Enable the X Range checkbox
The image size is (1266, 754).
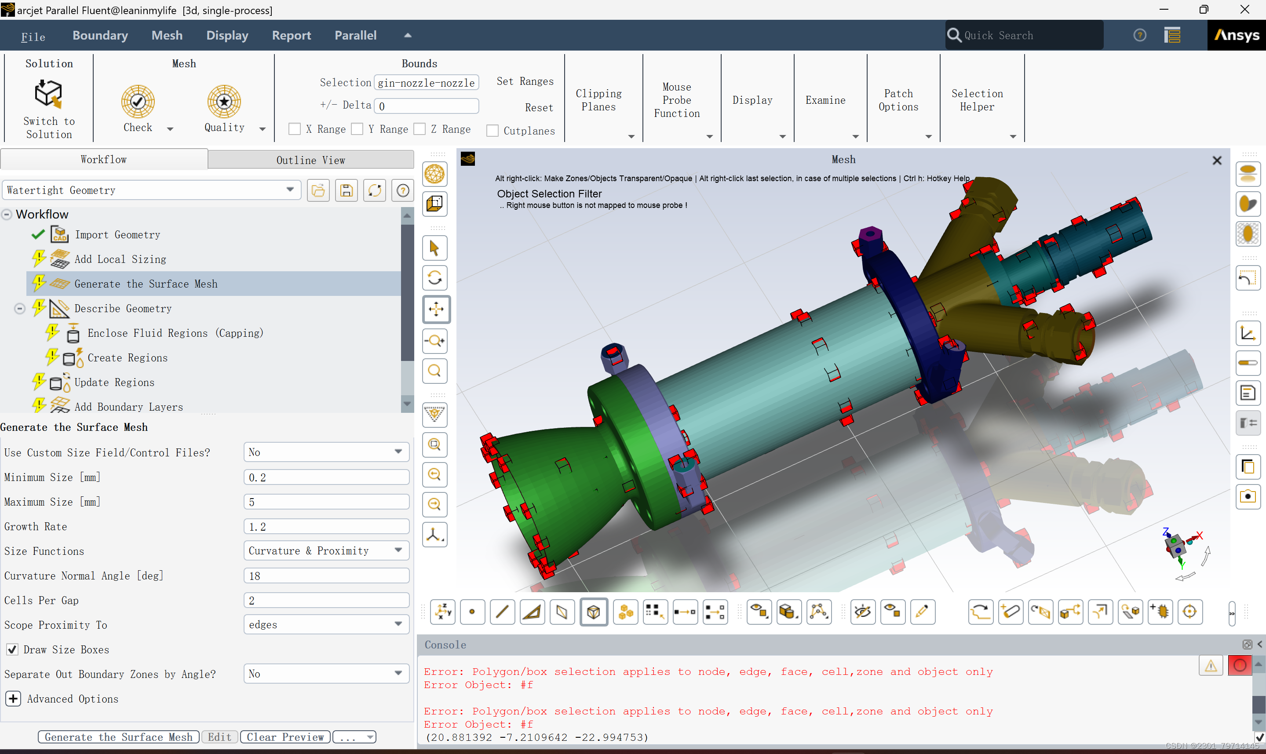point(295,129)
